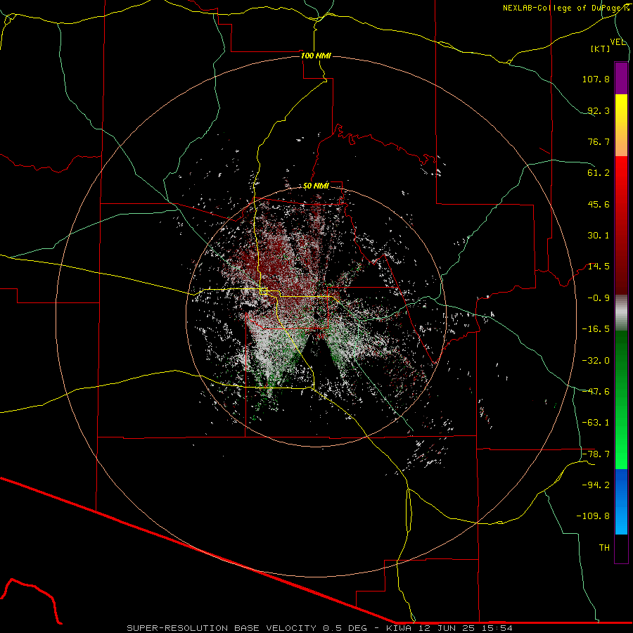Select the -0.9 velocity scale label
Image resolution: width=633 pixels, height=633 pixels.
pos(599,298)
